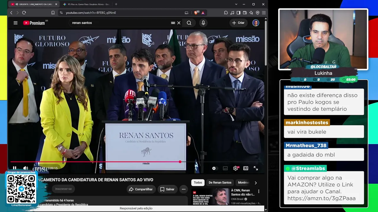Viewport: 378px width, 212px height.
Task: Open the Leo AI sparkle icon
Action: (x=251, y=13)
